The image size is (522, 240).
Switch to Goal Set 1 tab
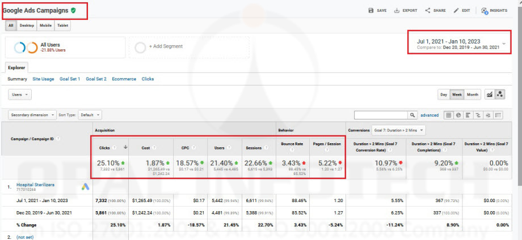click(x=70, y=79)
